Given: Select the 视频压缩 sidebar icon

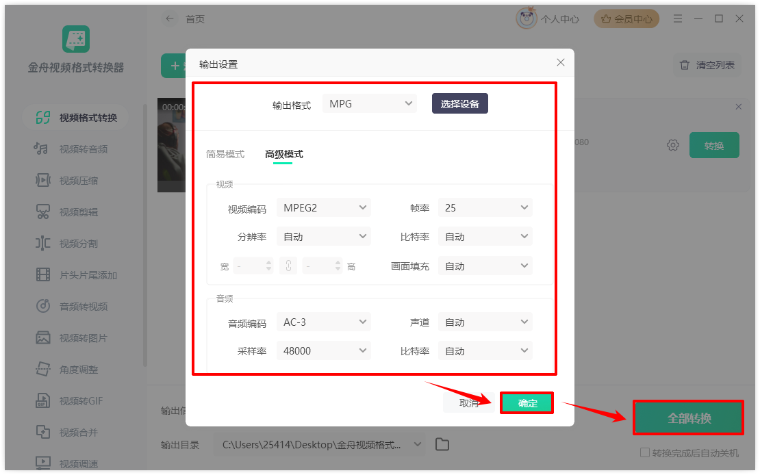Looking at the screenshot, I should click(x=43, y=180).
